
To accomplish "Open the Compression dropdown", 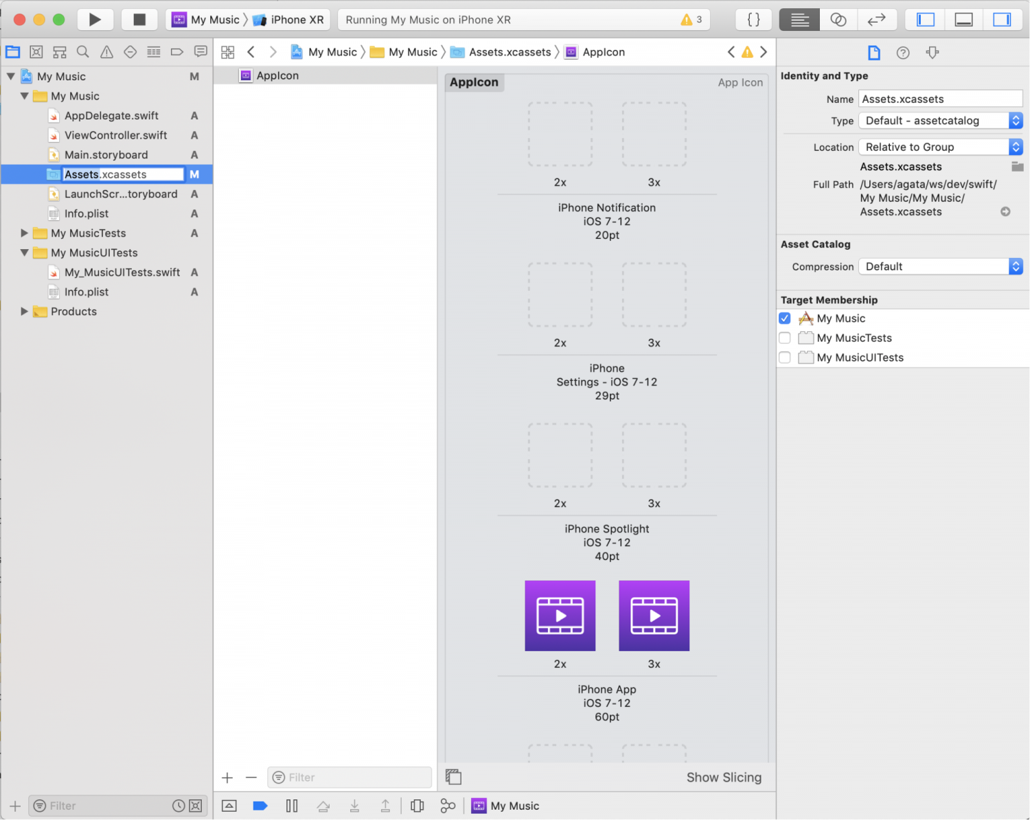I will pyautogui.click(x=940, y=266).
